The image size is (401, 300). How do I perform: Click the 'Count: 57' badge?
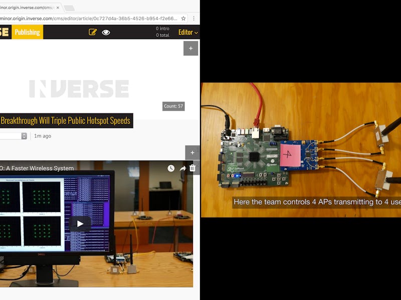click(x=173, y=106)
